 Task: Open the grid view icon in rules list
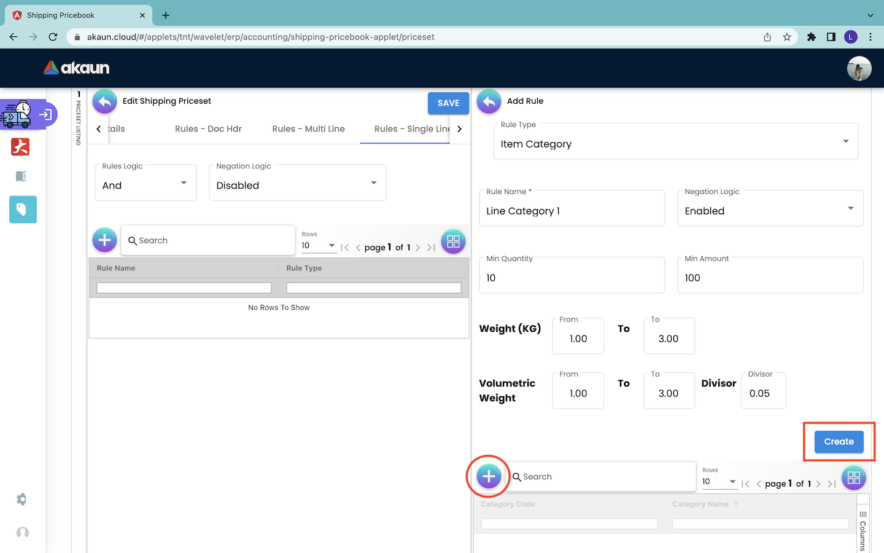click(453, 241)
